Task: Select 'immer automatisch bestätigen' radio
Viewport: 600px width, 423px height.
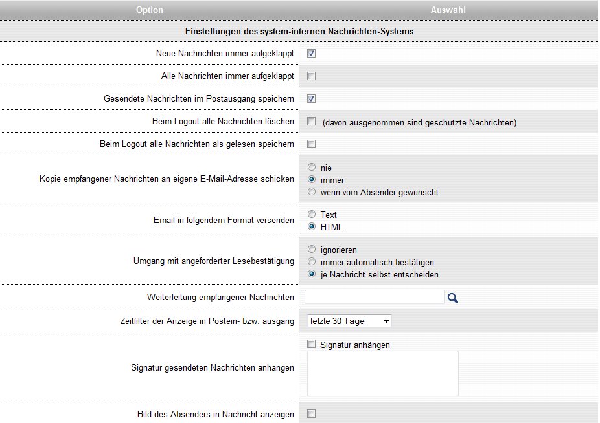Action: pyautogui.click(x=312, y=262)
